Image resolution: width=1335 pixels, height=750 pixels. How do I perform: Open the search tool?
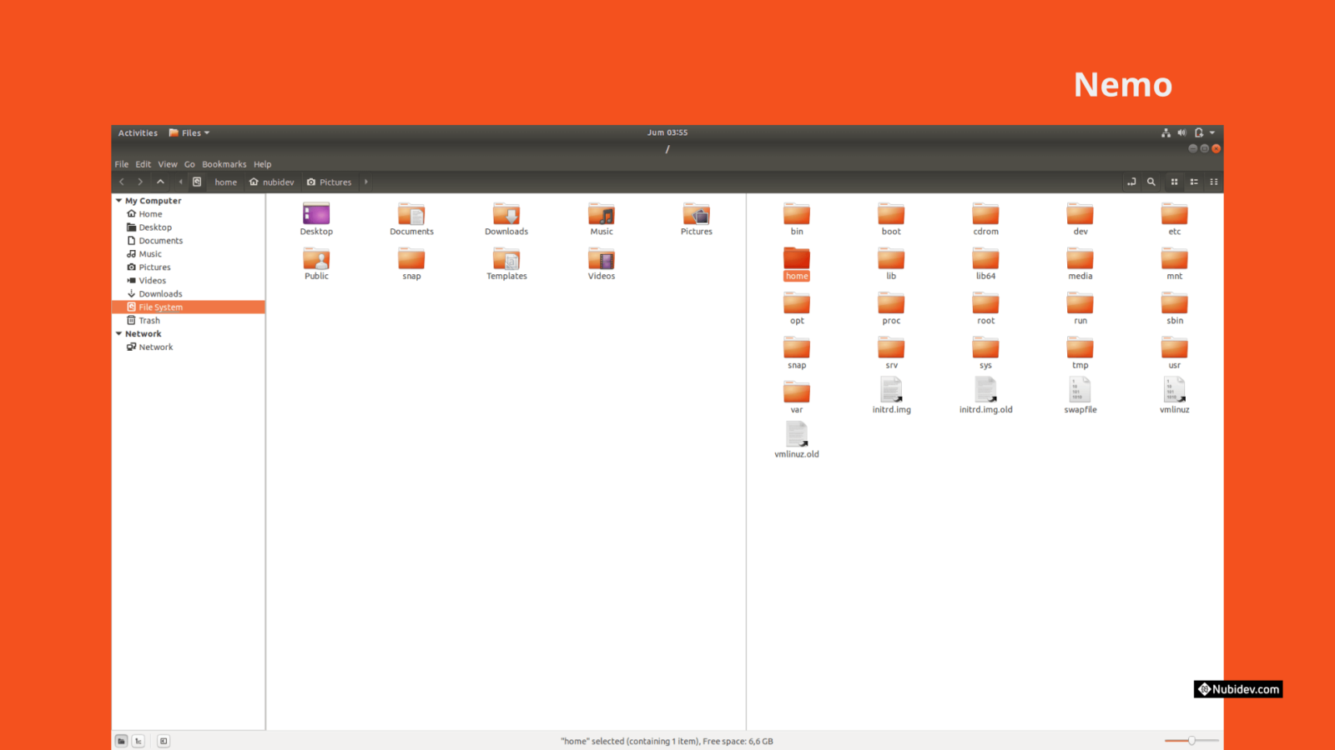1151,182
